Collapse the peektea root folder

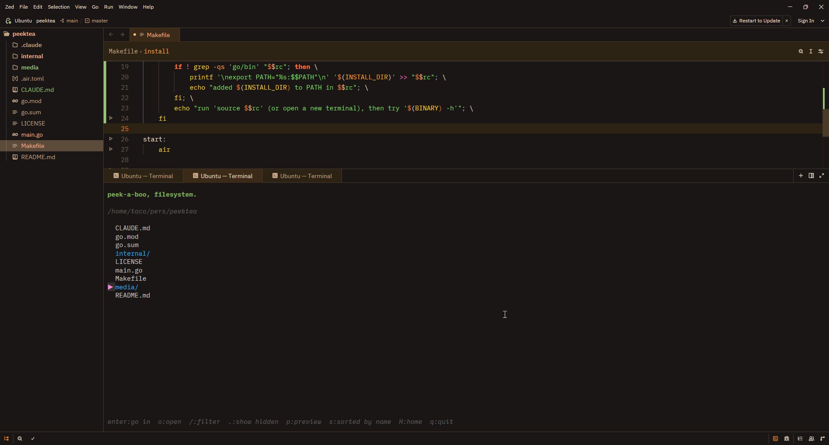pyautogui.click(x=52, y=34)
